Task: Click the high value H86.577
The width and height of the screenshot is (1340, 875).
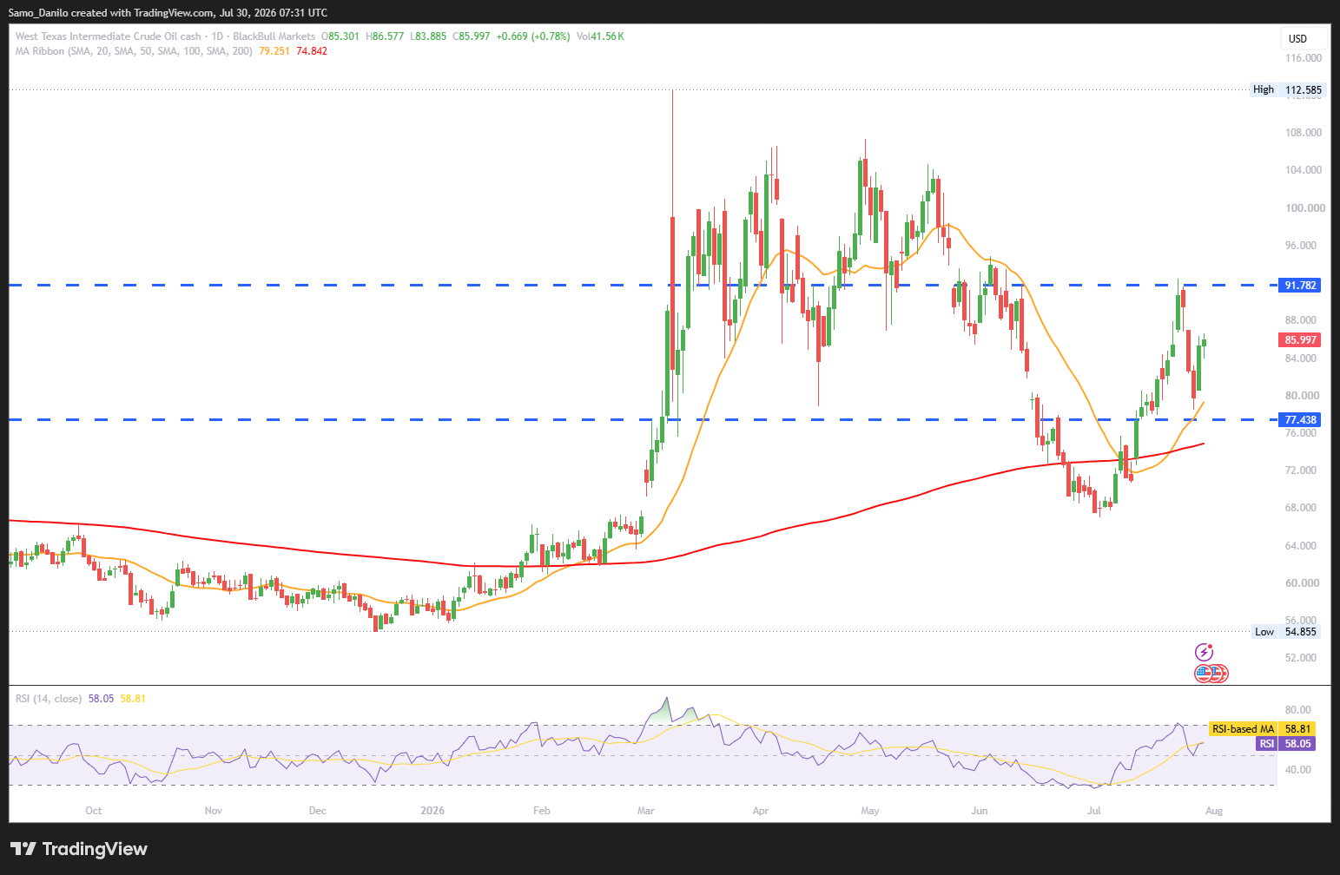Action: [385, 36]
